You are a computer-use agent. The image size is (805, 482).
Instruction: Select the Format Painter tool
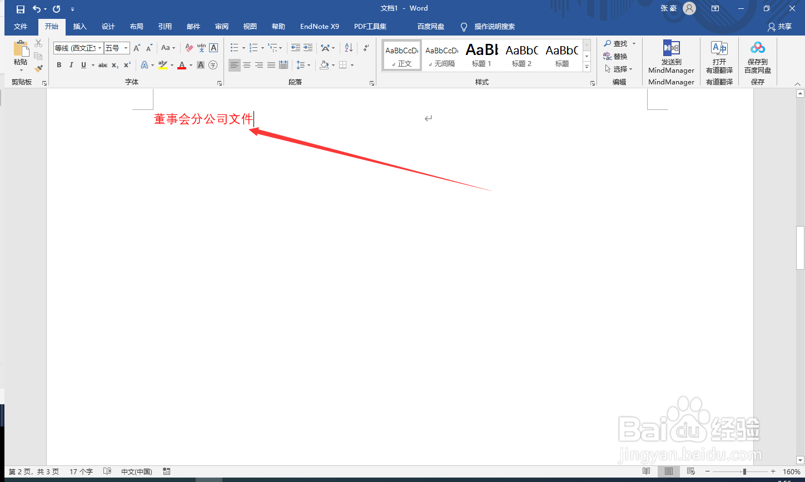pyautogui.click(x=38, y=68)
